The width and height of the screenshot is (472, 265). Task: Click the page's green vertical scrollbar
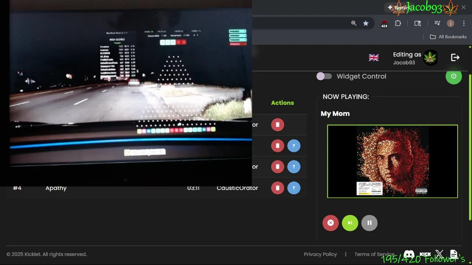[470, 147]
